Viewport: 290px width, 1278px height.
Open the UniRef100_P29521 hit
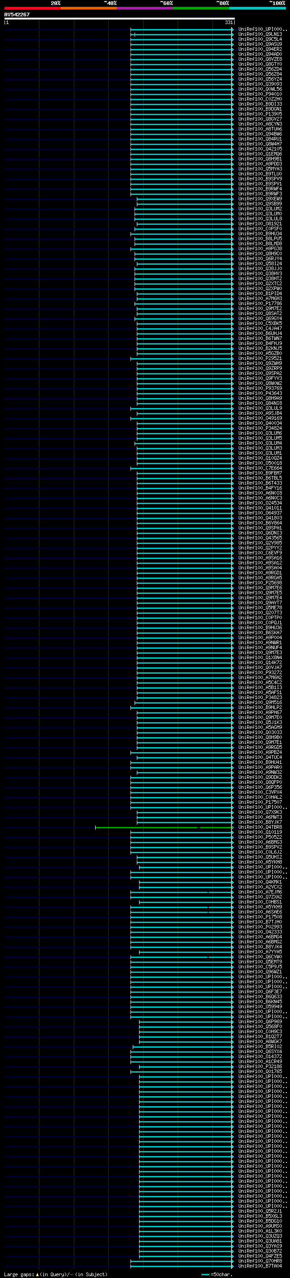tap(260, 358)
